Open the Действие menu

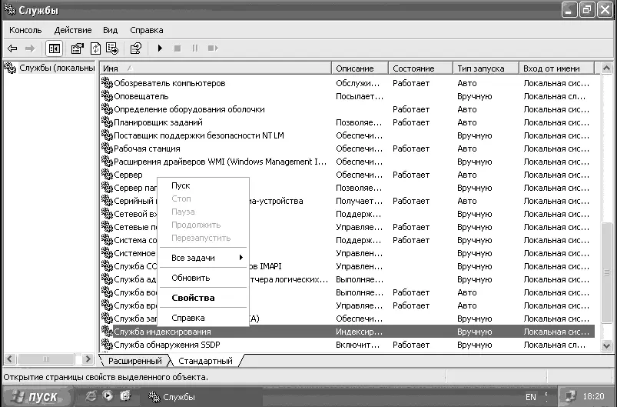coord(73,30)
